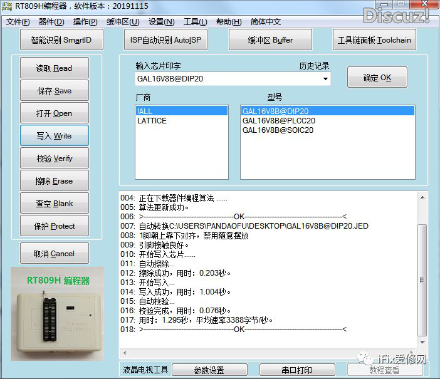Click the 教程查看 button
Image resolution: width=440 pixels, height=379 pixels.
click(x=384, y=370)
